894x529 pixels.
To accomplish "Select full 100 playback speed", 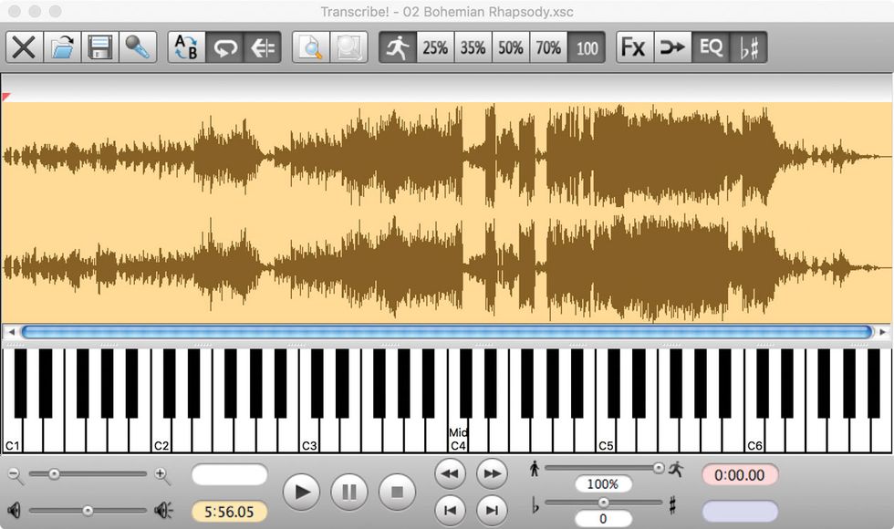I will pyautogui.click(x=587, y=47).
